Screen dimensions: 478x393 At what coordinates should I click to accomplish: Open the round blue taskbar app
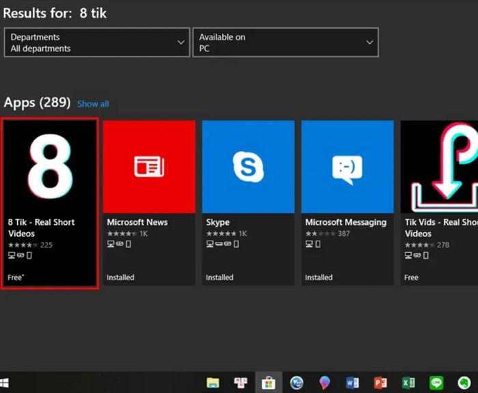click(296, 383)
